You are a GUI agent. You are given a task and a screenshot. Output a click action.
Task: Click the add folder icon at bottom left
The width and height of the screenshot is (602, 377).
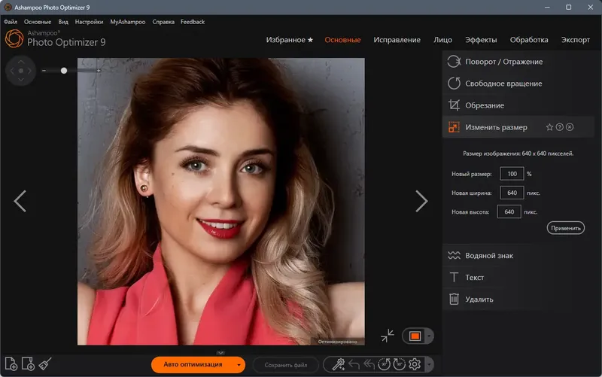[28, 365]
